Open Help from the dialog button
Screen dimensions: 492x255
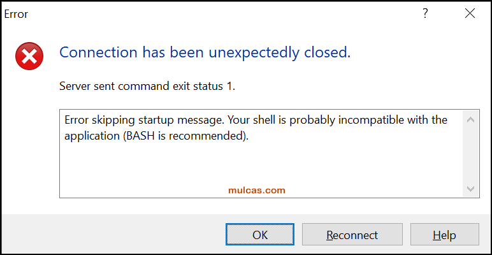point(444,235)
